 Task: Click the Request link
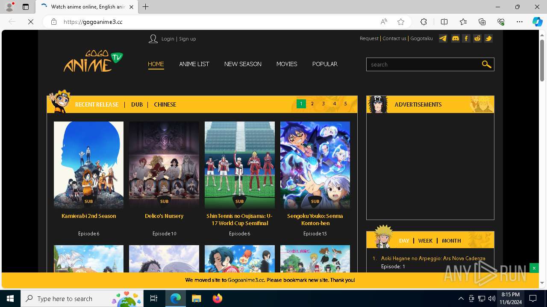[369, 38]
